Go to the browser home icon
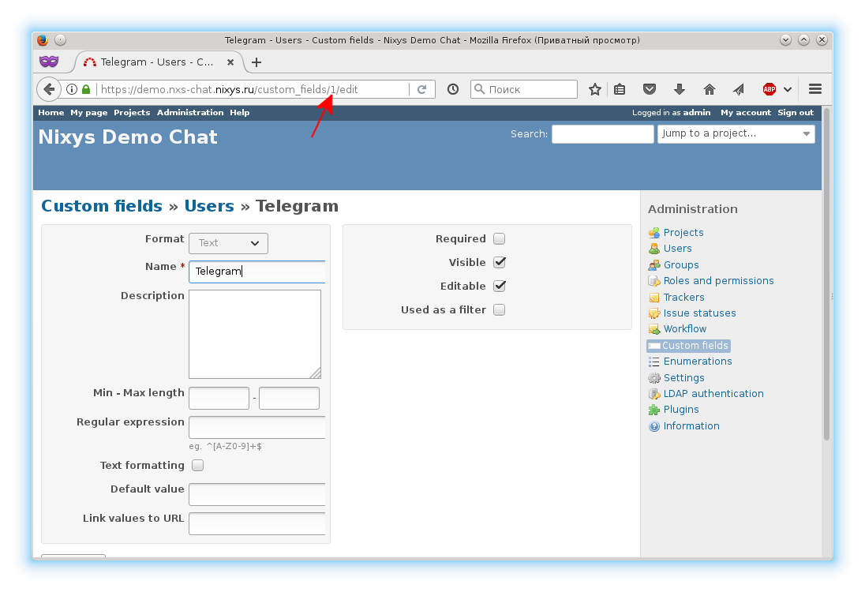The width and height of the screenshot is (865, 592). coord(710,89)
